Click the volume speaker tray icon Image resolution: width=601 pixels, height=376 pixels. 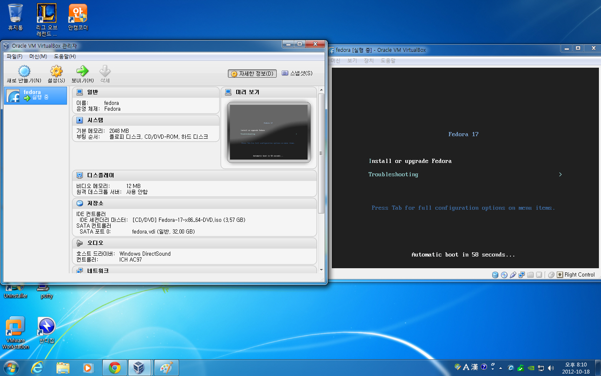[551, 368]
